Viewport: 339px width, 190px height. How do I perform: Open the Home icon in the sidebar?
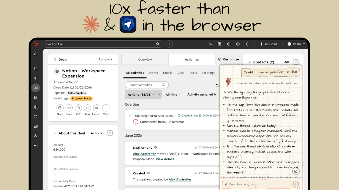36,54
